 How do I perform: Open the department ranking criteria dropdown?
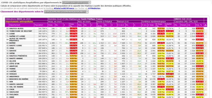tap(67, 12)
